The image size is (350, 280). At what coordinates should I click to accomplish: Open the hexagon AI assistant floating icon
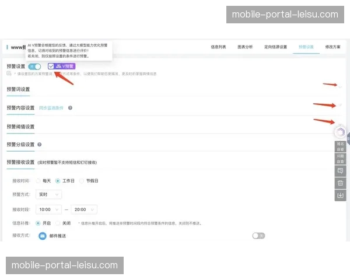[340, 132]
